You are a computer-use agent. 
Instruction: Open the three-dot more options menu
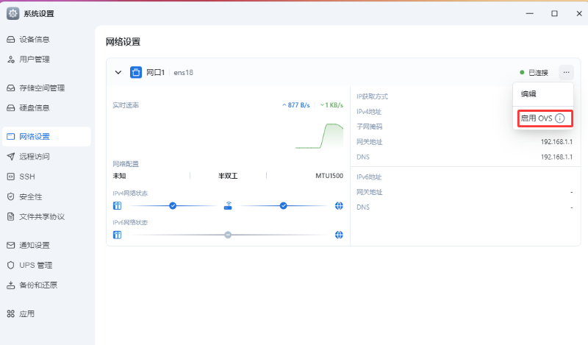[x=566, y=72]
